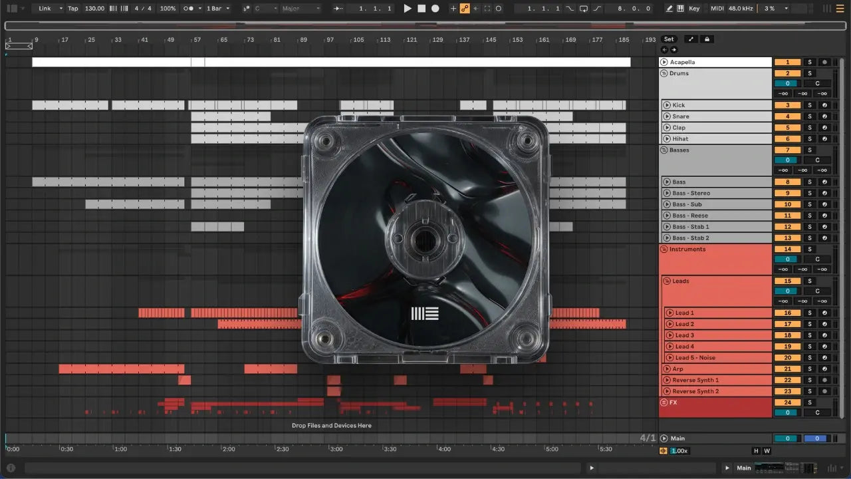851x479 pixels.
Task: Collapse the FX group track
Action: pos(664,403)
